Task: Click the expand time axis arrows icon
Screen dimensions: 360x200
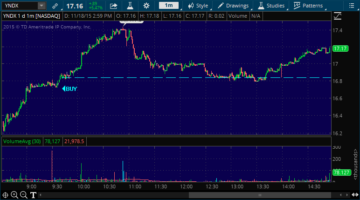Action: [355, 195]
